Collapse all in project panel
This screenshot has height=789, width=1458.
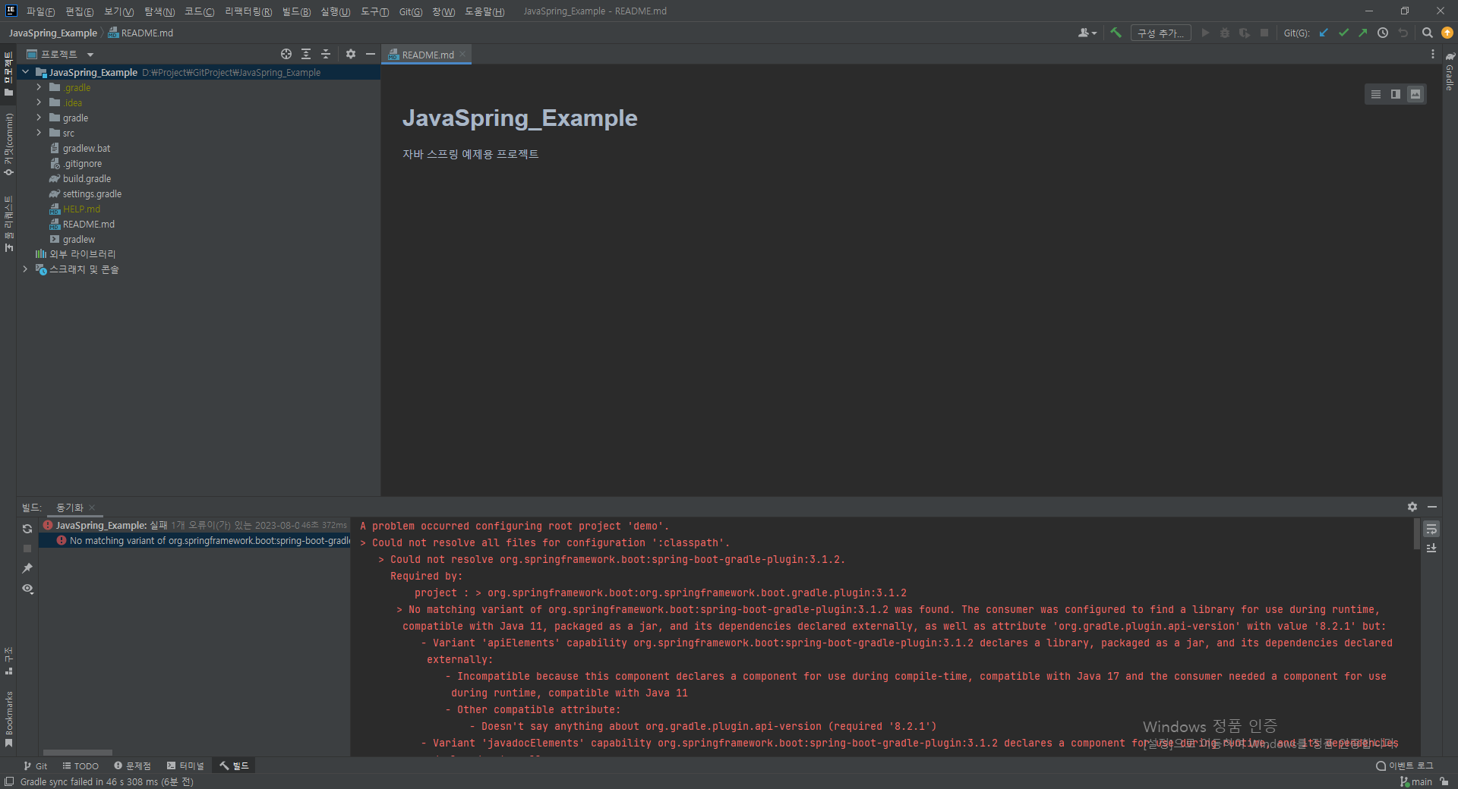326,54
